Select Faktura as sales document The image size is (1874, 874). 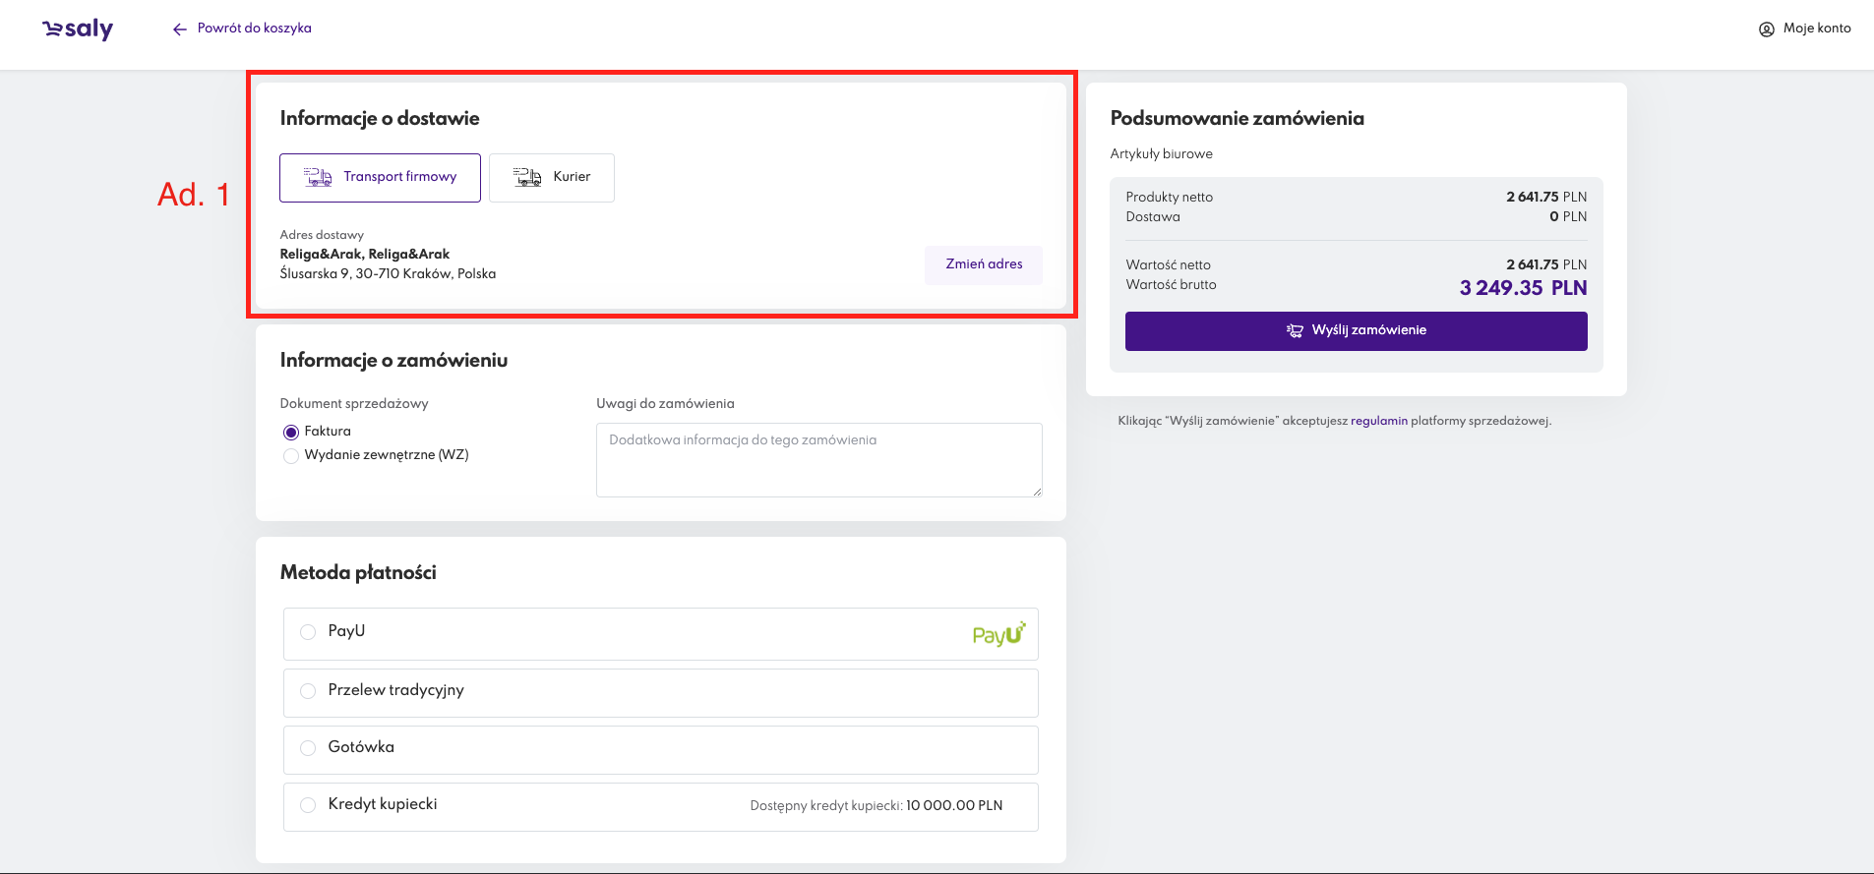pos(291,433)
